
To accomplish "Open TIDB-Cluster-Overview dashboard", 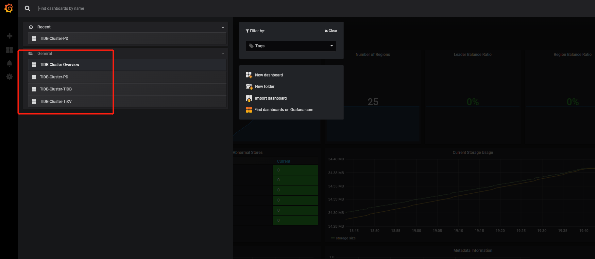I will [x=127, y=65].
